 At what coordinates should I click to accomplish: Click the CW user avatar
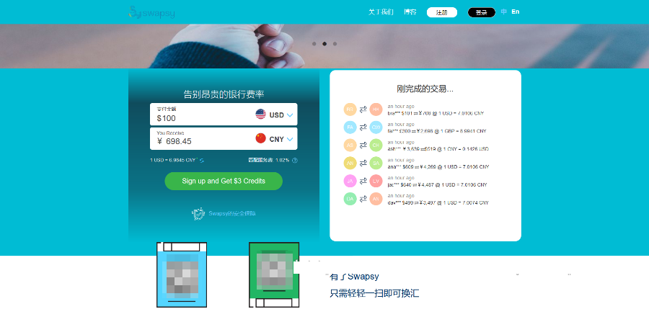(x=376, y=128)
